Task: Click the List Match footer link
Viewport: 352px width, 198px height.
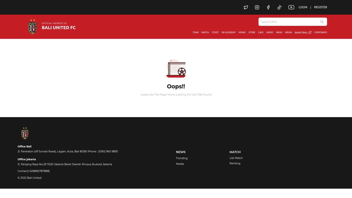Action: [x=236, y=158]
